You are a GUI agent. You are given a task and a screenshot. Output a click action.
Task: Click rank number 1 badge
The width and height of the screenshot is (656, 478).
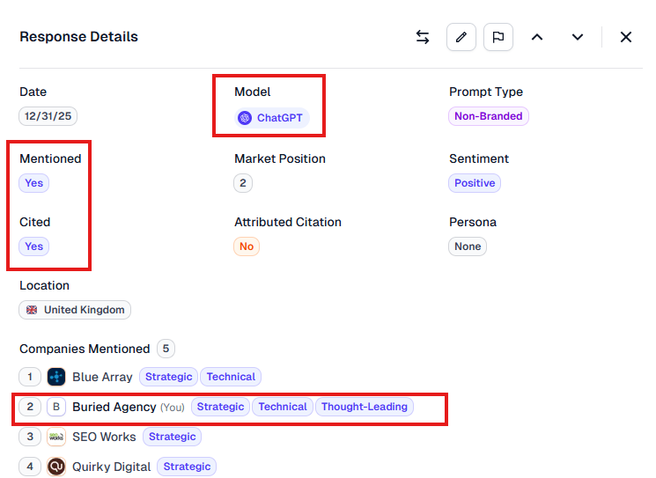pos(30,377)
